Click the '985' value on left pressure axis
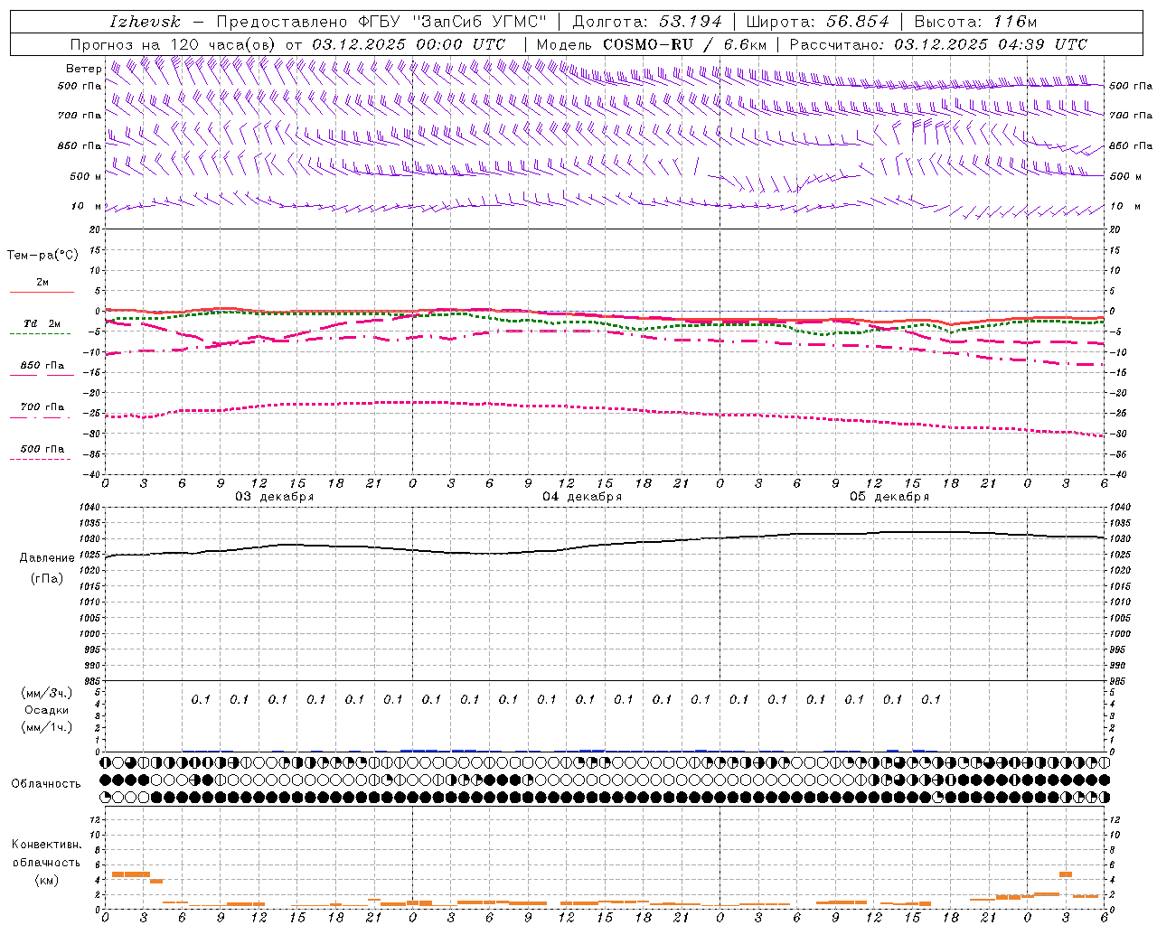Viewport: 1157px width, 925px height. point(91,681)
